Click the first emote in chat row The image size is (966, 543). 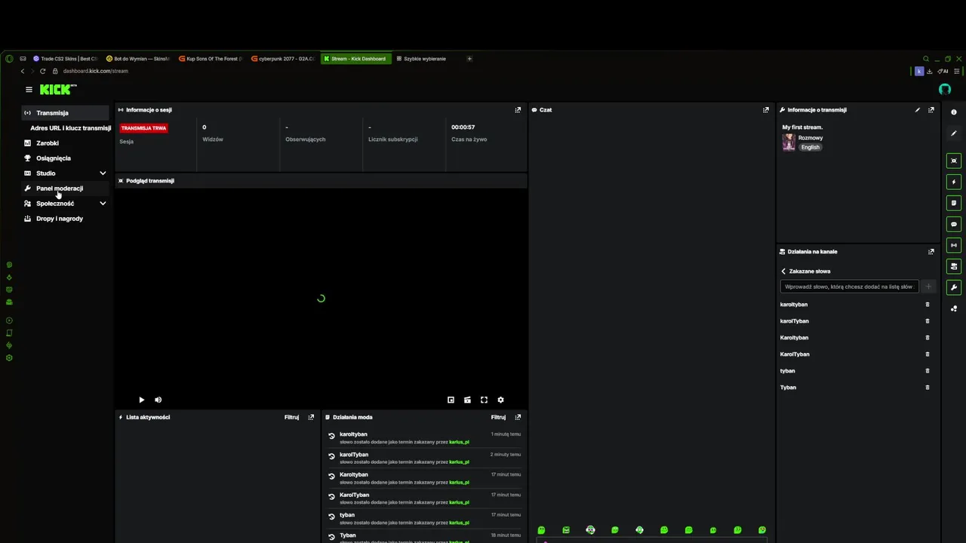point(541,530)
